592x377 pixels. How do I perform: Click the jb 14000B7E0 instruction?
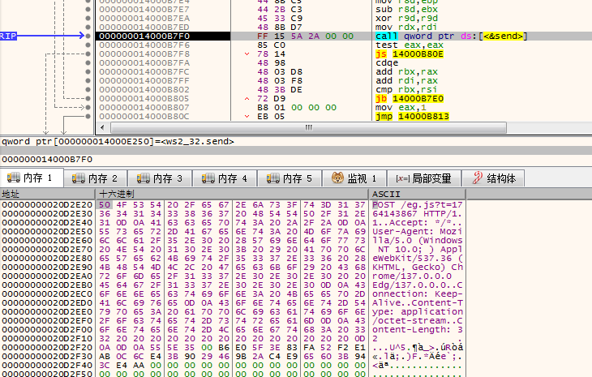click(410, 98)
